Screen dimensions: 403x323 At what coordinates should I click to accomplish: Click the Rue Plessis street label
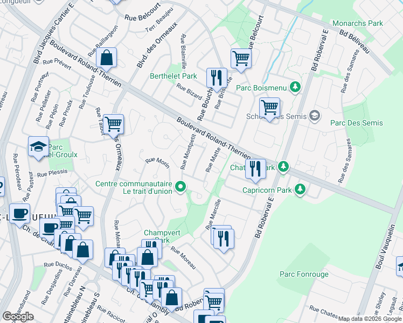(52, 173)
